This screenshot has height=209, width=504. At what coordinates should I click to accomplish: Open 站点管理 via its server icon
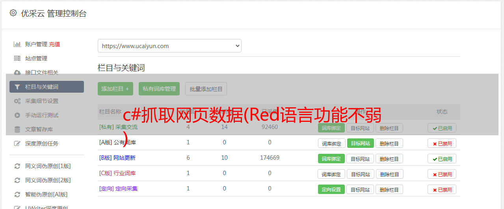tap(17, 58)
